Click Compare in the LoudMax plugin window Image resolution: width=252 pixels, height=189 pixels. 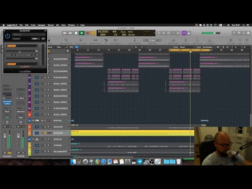coord(16,39)
